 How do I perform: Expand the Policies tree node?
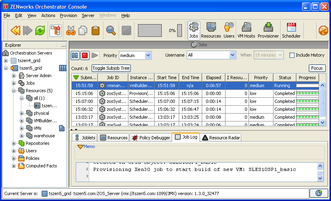tap(13, 158)
